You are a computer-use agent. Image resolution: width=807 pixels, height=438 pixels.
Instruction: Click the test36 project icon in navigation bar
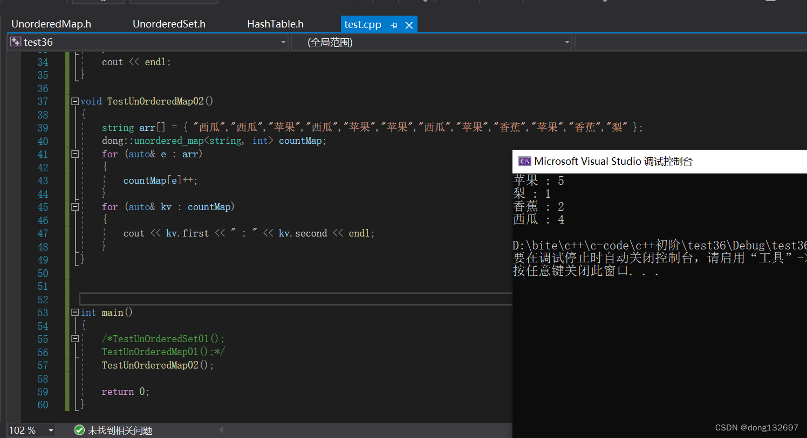pos(16,41)
